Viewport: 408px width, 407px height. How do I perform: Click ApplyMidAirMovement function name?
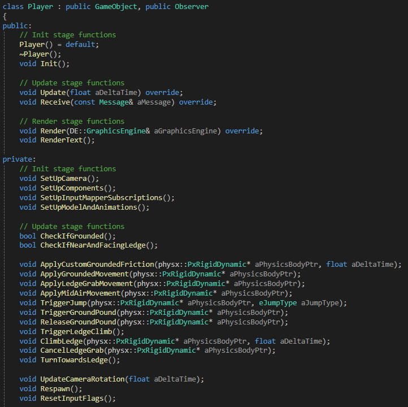coord(80,293)
